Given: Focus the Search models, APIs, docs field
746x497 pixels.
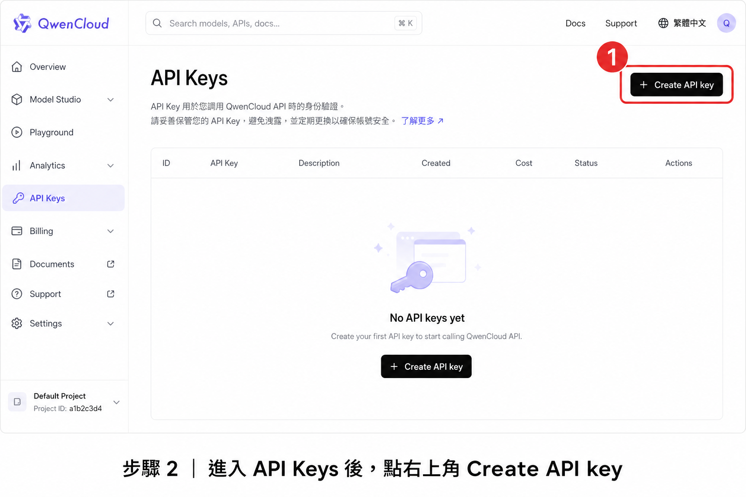Looking at the screenshot, I should coord(284,23).
